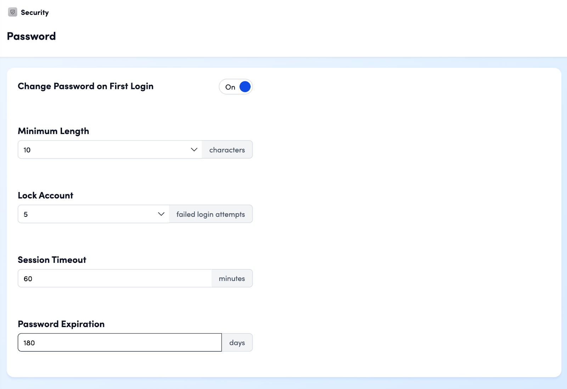Viewport: 567px width, 389px height.
Task: Open the Minimum Length dropdown showing 10
Action: click(106, 150)
